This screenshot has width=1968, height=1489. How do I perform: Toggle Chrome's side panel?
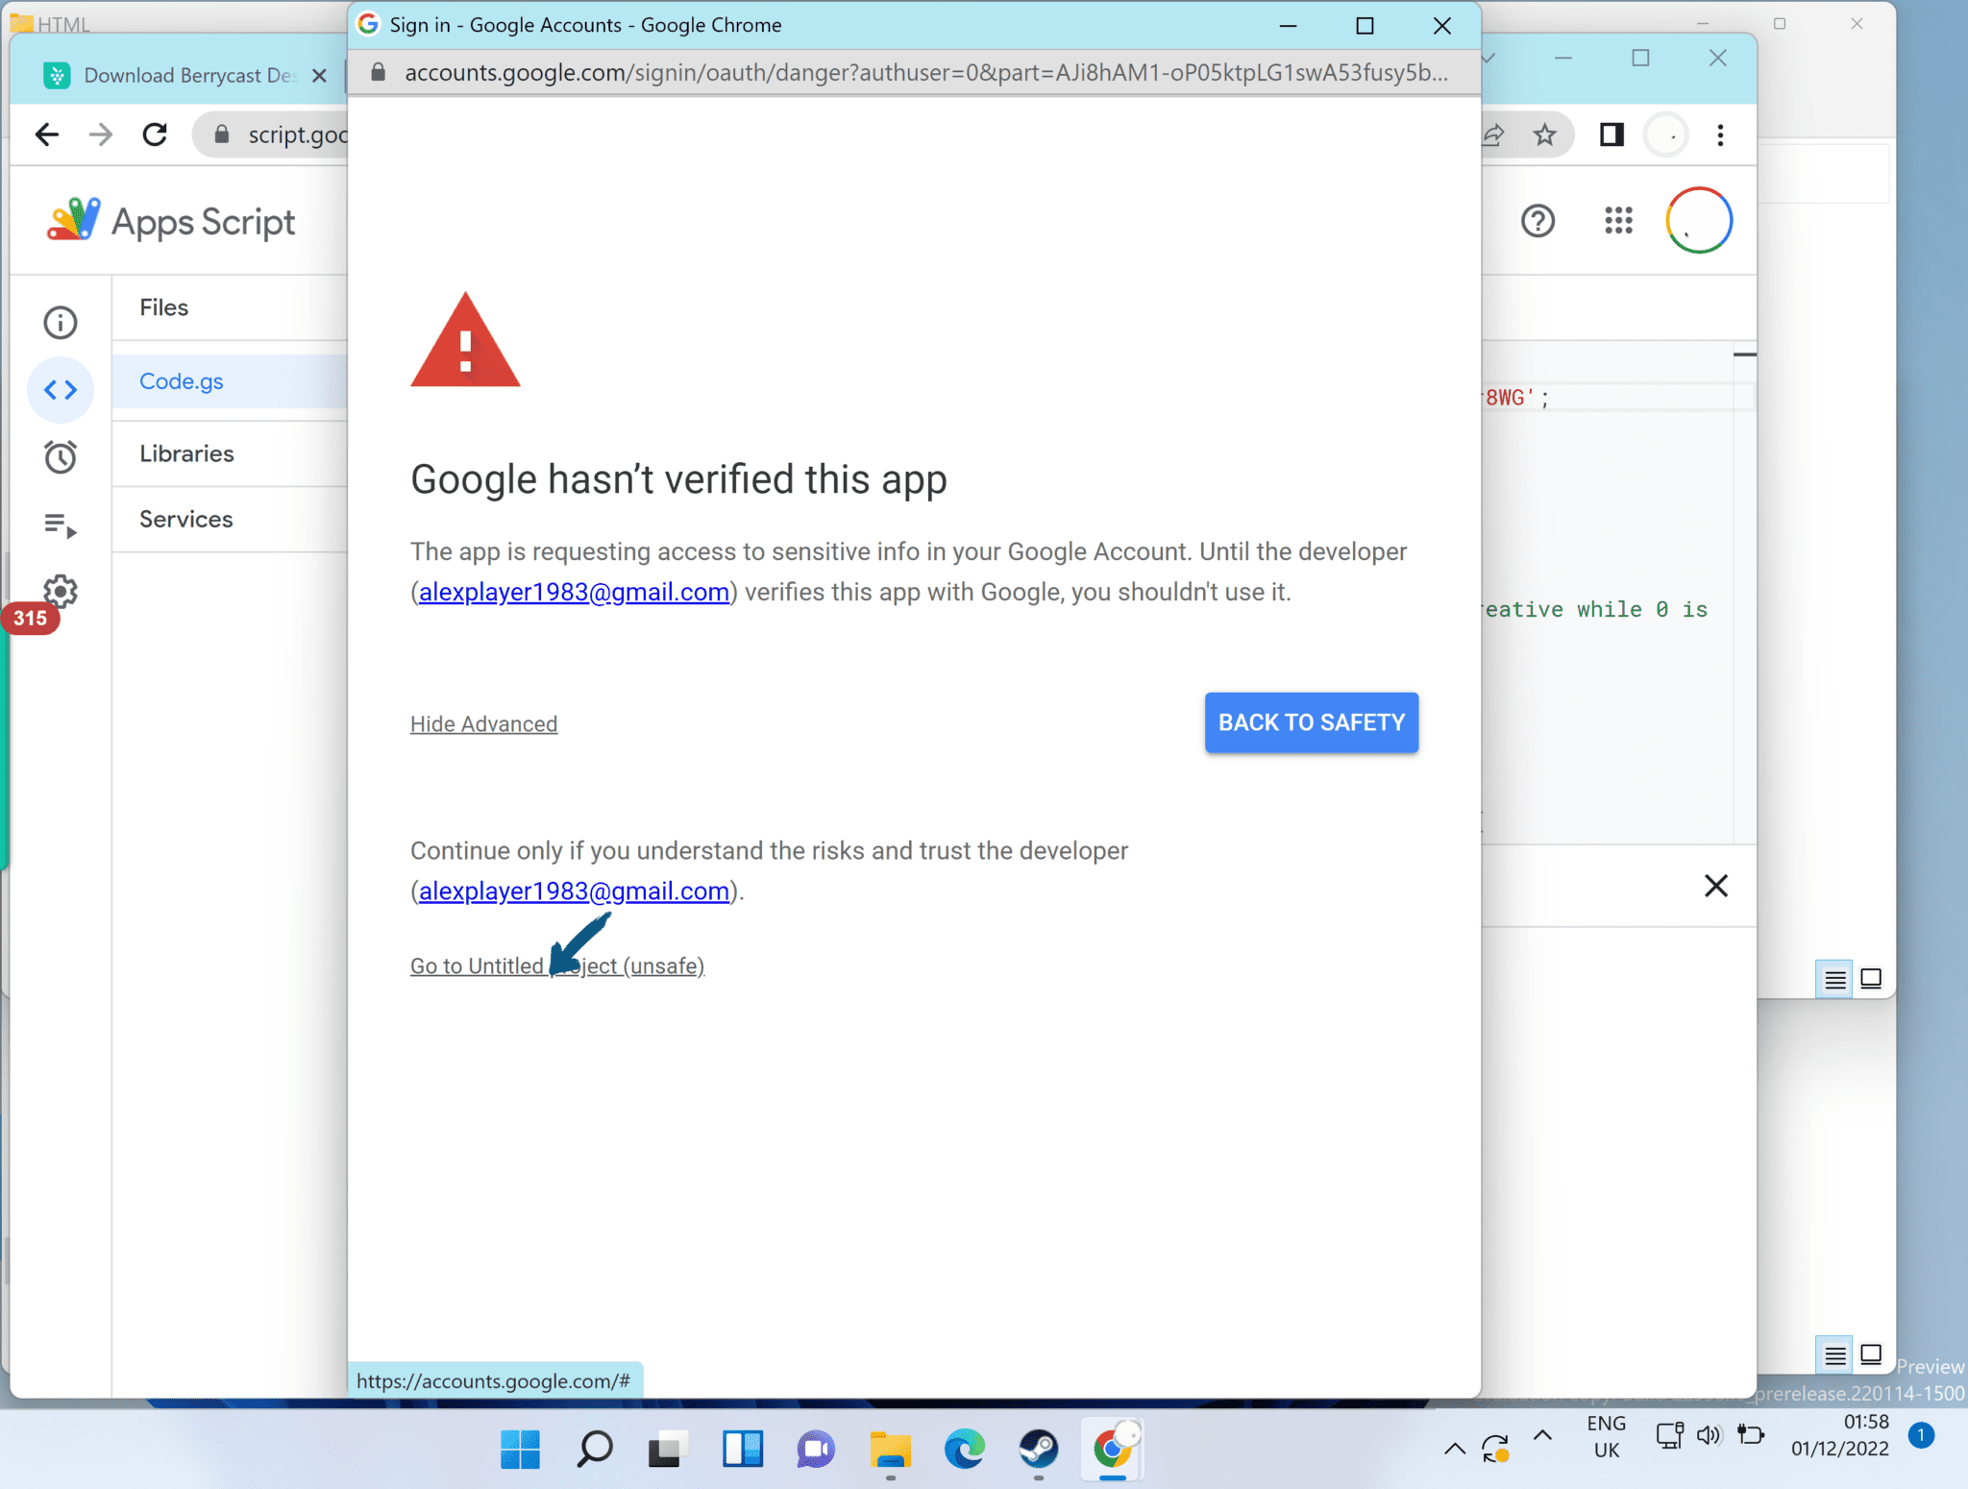coord(1611,134)
